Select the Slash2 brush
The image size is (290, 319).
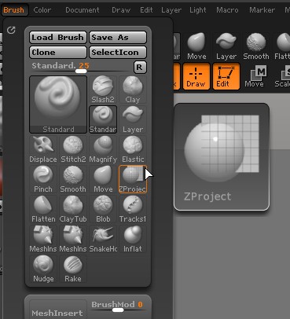pyautogui.click(x=103, y=90)
